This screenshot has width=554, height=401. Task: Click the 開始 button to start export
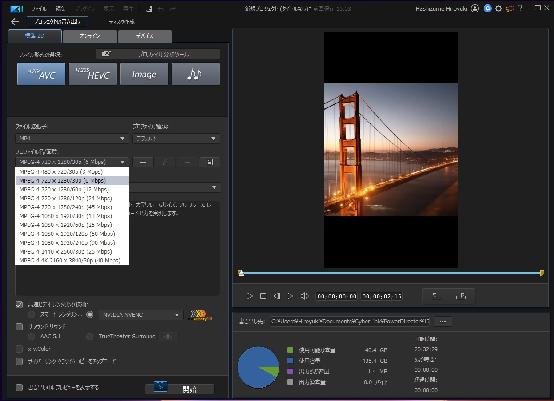[x=180, y=389]
